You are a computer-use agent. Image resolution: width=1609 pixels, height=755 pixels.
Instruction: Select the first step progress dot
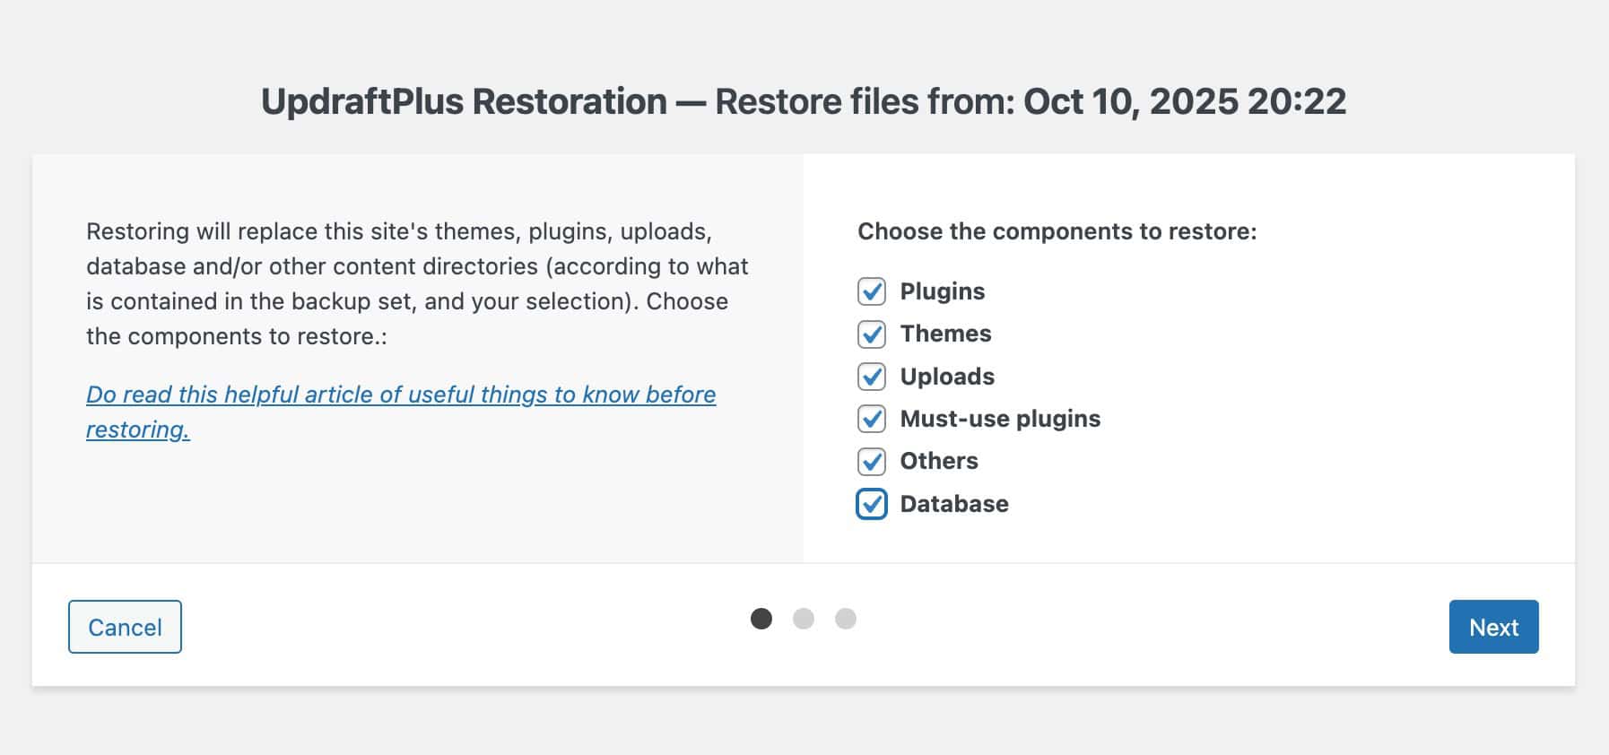tap(761, 619)
